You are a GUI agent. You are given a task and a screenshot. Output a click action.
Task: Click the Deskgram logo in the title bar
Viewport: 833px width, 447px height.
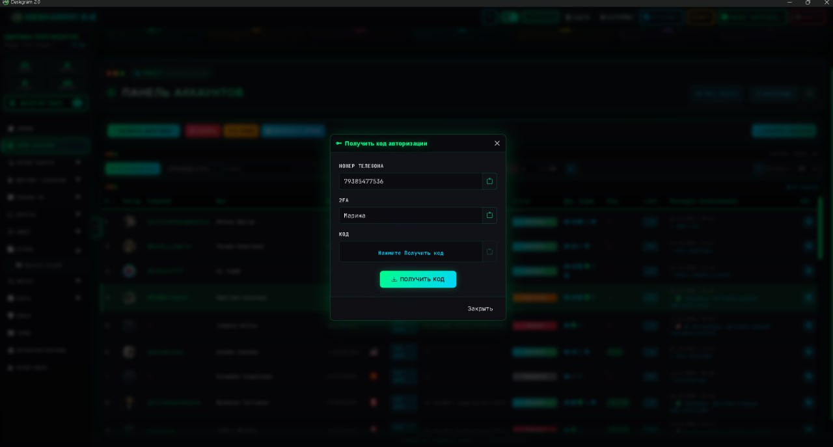point(5,3)
